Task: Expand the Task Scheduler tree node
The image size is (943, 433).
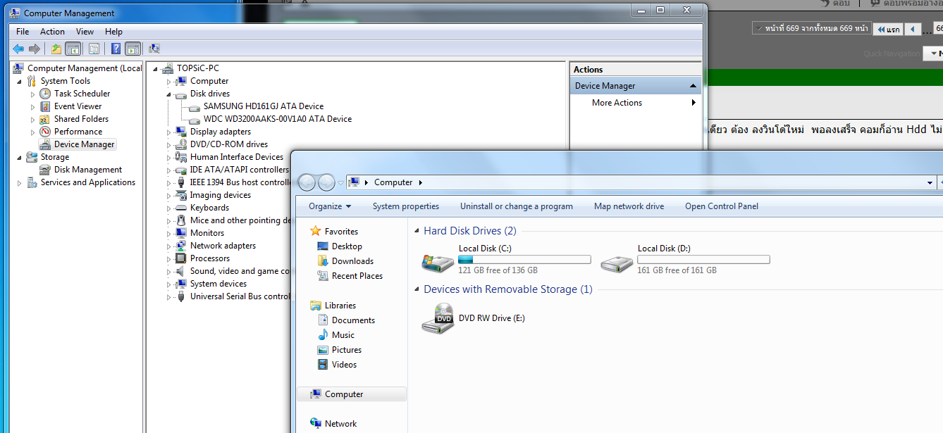Action: 32,94
